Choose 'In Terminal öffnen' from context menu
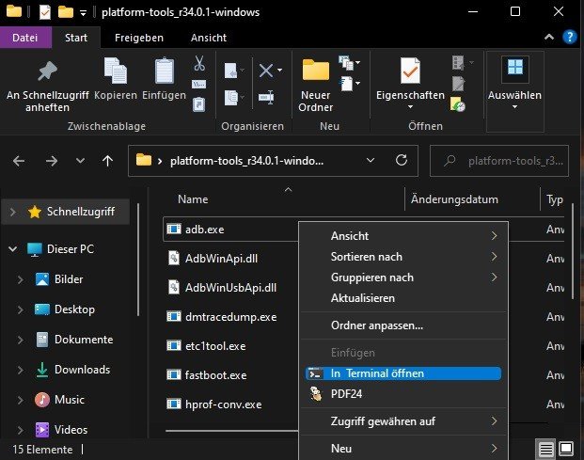The width and height of the screenshot is (584, 460). click(377, 373)
